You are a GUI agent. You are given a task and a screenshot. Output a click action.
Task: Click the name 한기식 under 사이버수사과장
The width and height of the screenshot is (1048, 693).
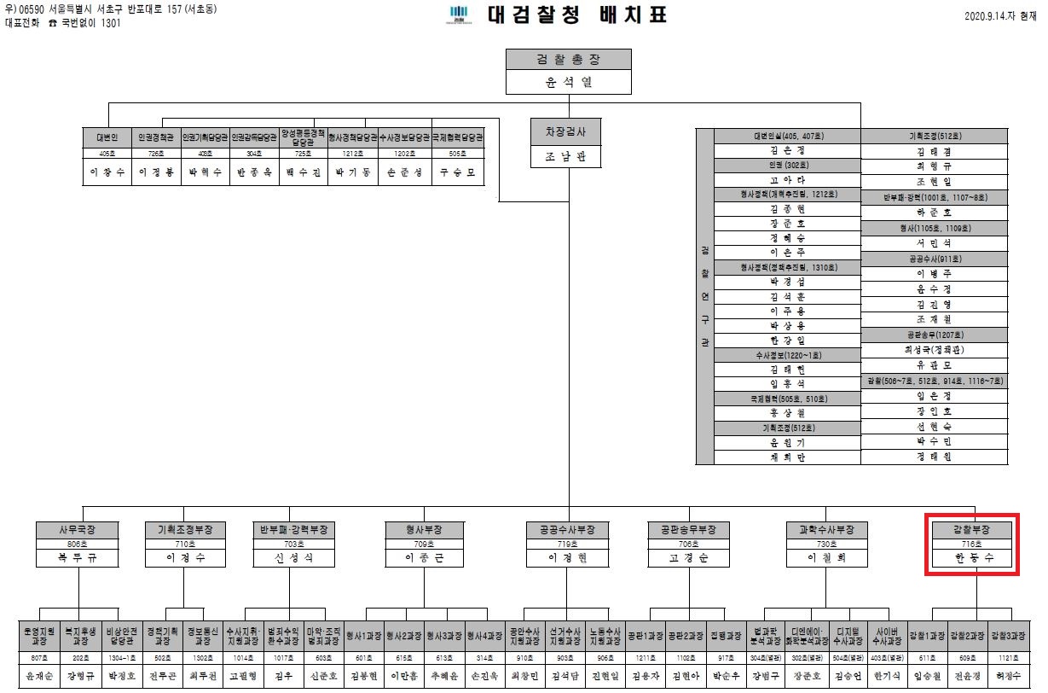point(888,675)
